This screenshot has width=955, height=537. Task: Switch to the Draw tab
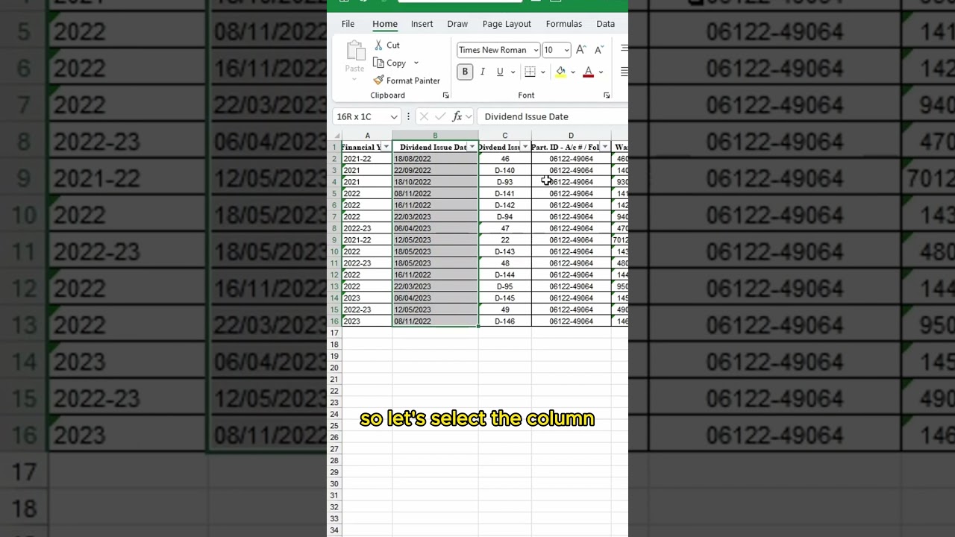[457, 24]
